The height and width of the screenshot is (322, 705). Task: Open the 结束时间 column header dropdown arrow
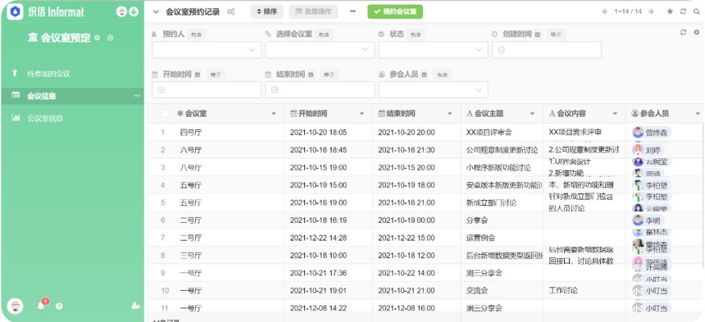[x=450, y=114]
